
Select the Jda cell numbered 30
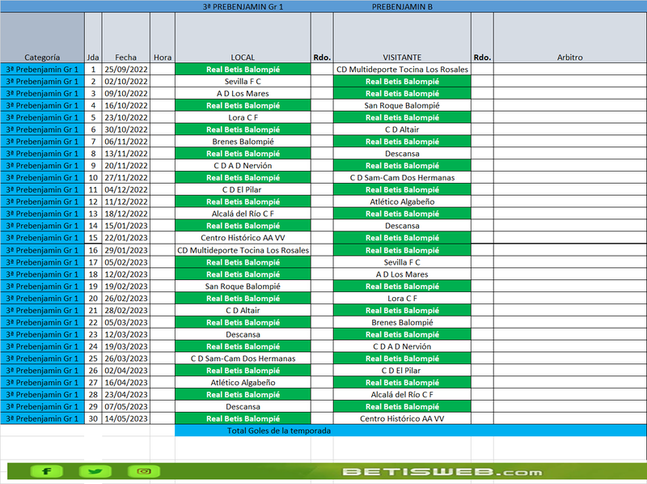93,418
